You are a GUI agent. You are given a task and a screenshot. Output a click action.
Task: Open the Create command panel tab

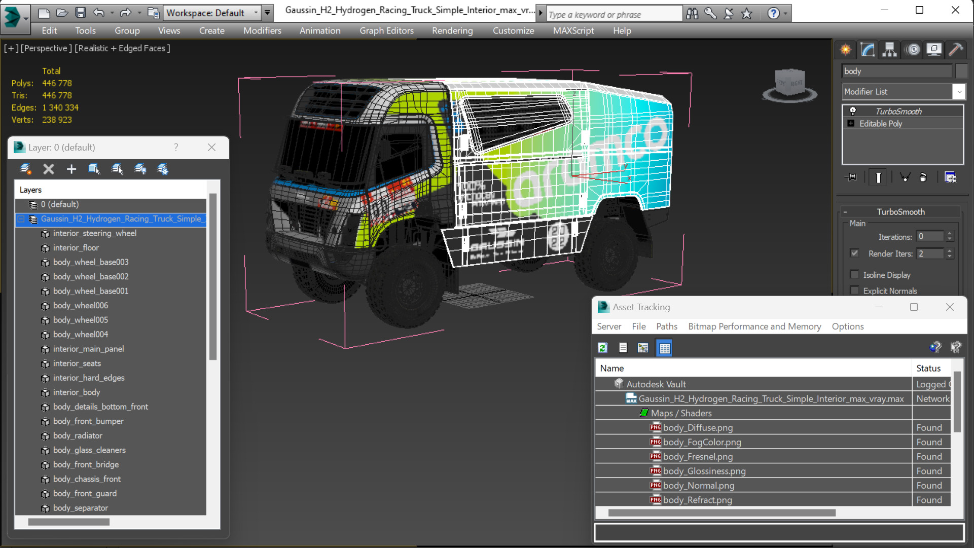(x=846, y=50)
